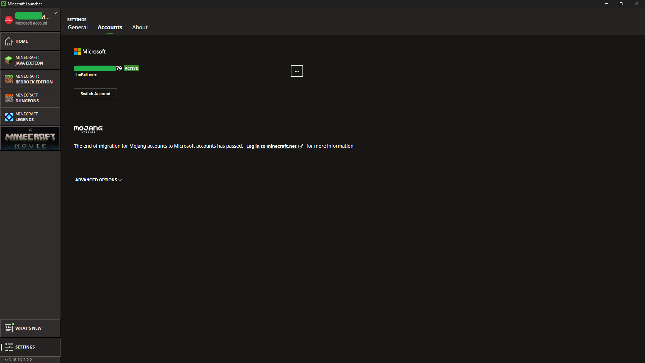Restore down the launcher window

(x=621, y=4)
